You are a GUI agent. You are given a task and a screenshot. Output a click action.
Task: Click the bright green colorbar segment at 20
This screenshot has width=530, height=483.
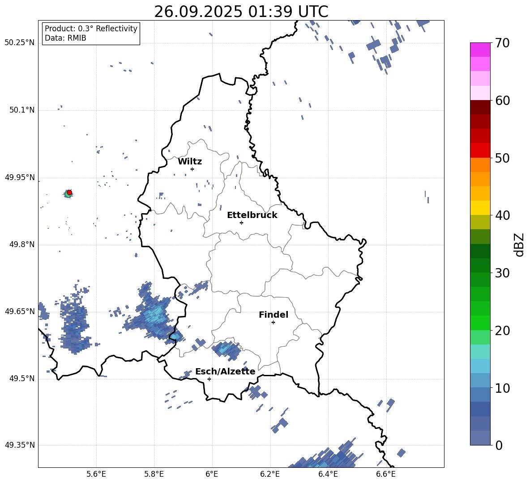click(x=480, y=323)
